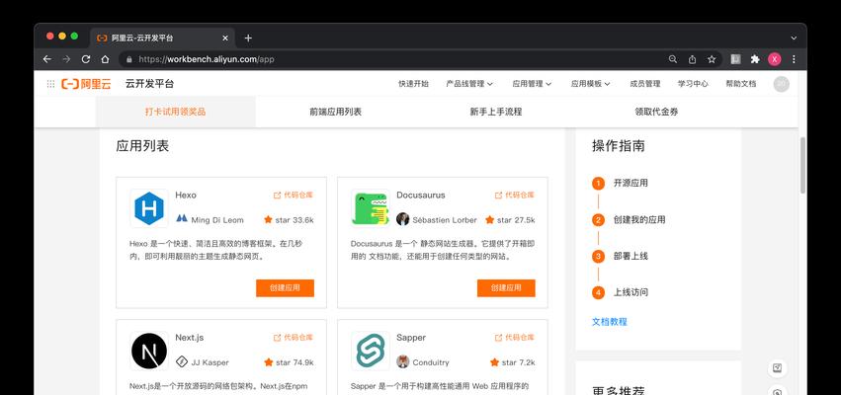Open 成员管理 in top navigation
The image size is (841, 395).
point(644,84)
